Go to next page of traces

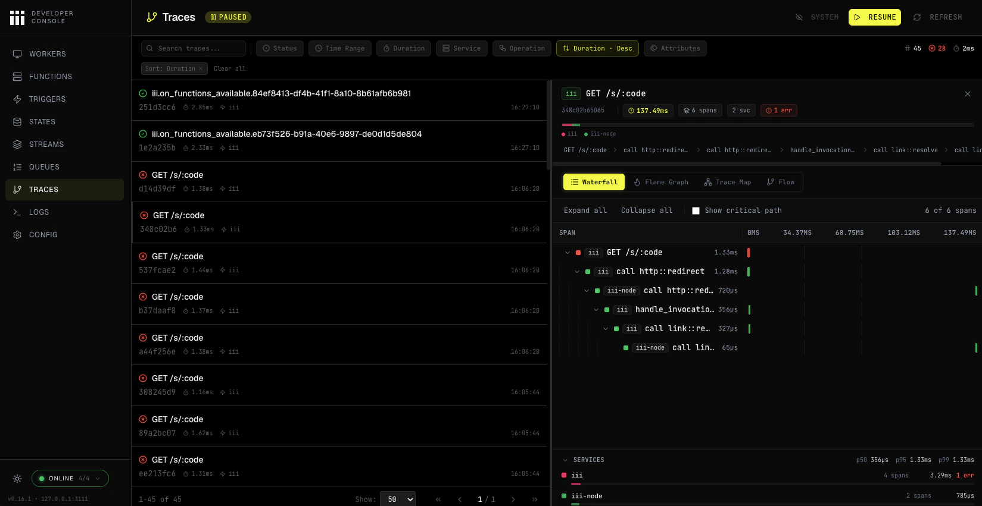pyautogui.click(x=513, y=499)
